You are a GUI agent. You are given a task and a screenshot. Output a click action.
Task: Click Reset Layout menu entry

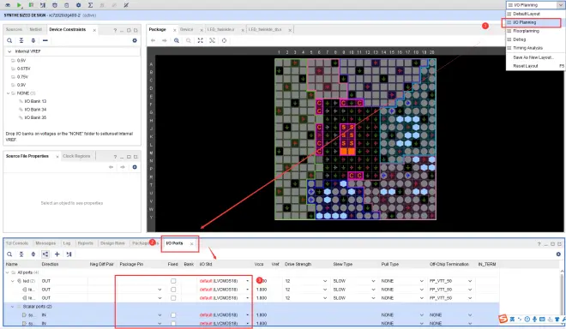click(x=526, y=66)
